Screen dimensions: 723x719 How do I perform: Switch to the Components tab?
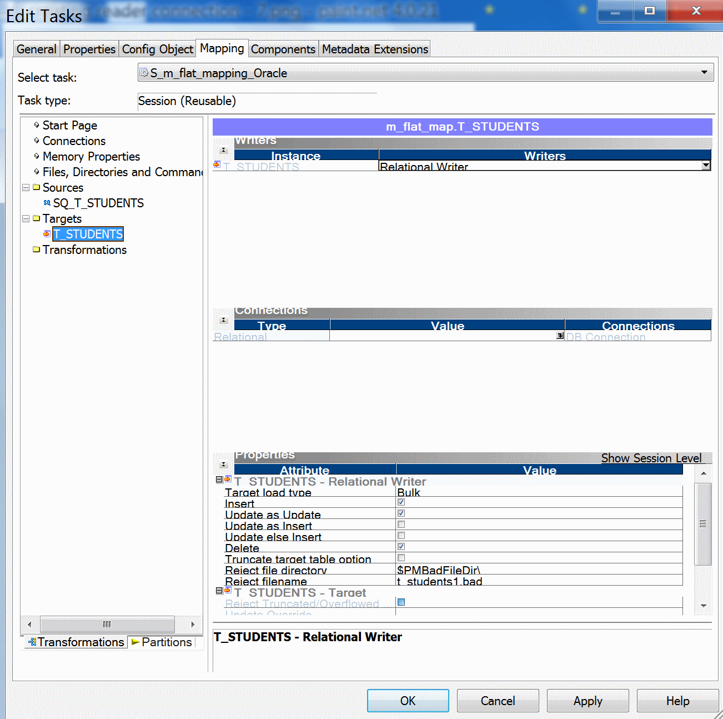[x=283, y=49]
